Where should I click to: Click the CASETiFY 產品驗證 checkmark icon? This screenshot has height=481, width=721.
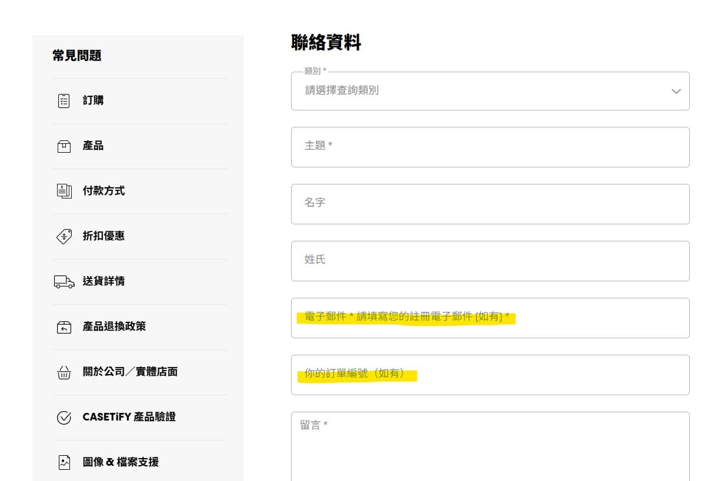pos(64,417)
